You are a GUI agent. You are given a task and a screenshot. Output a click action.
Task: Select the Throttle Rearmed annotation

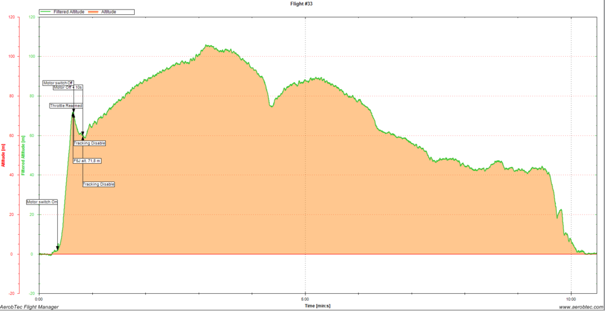point(66,106)
